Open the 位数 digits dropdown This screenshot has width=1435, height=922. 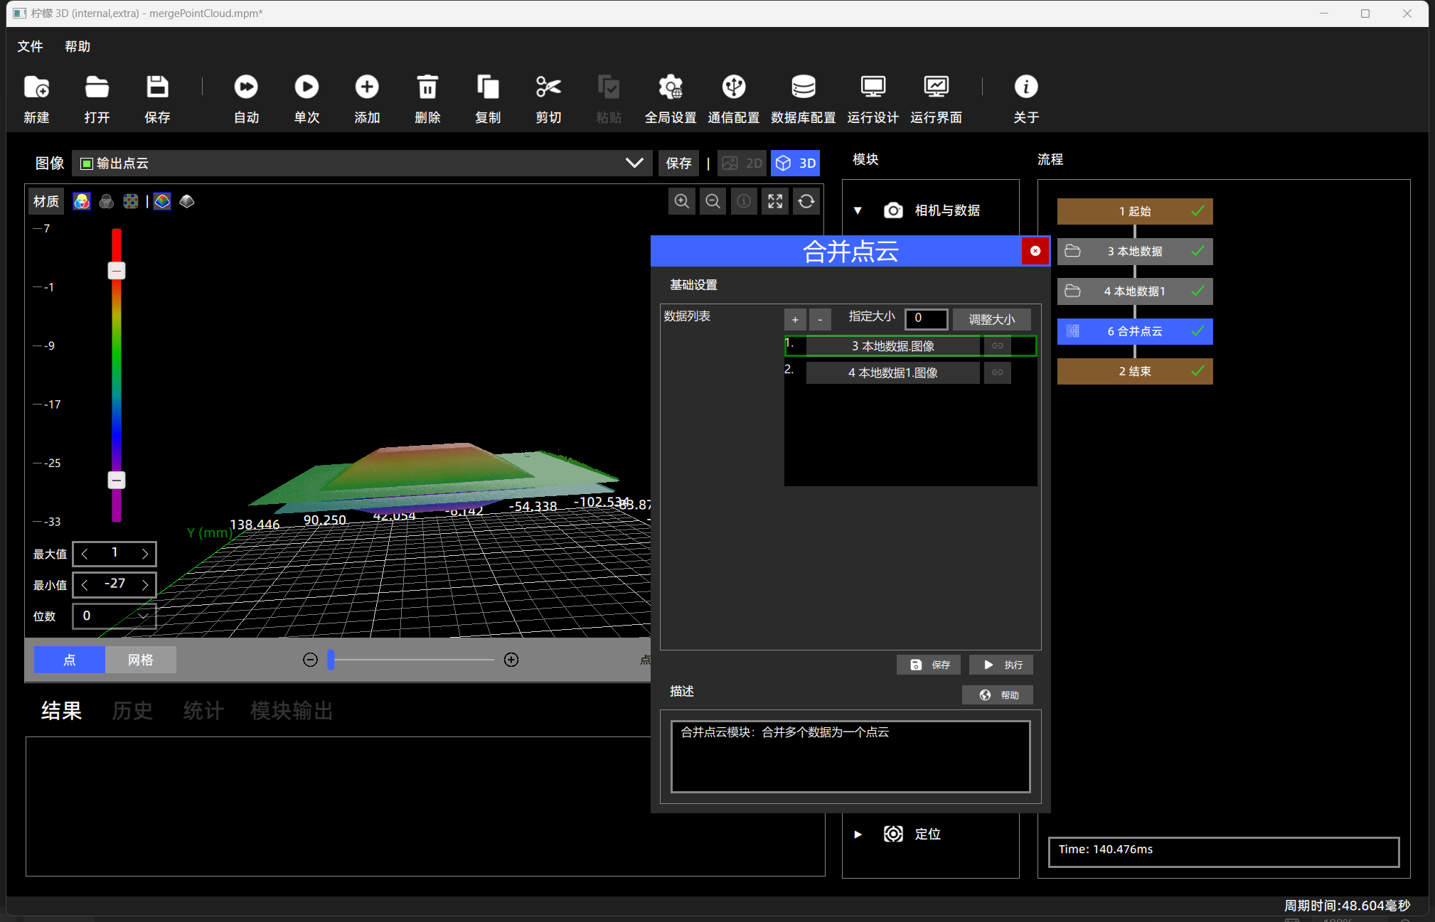[114, 616]
